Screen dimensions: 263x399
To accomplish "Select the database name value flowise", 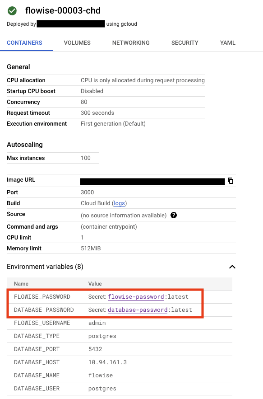I will click(x=101, y=376).
